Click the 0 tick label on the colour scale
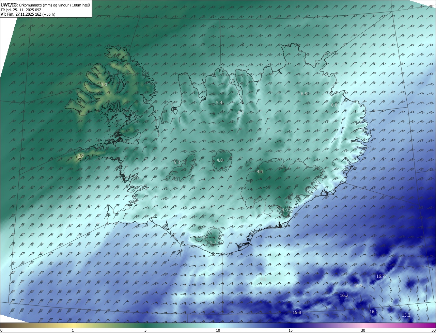Viewport: 436px width, 333px height. [x=1, y=330]
